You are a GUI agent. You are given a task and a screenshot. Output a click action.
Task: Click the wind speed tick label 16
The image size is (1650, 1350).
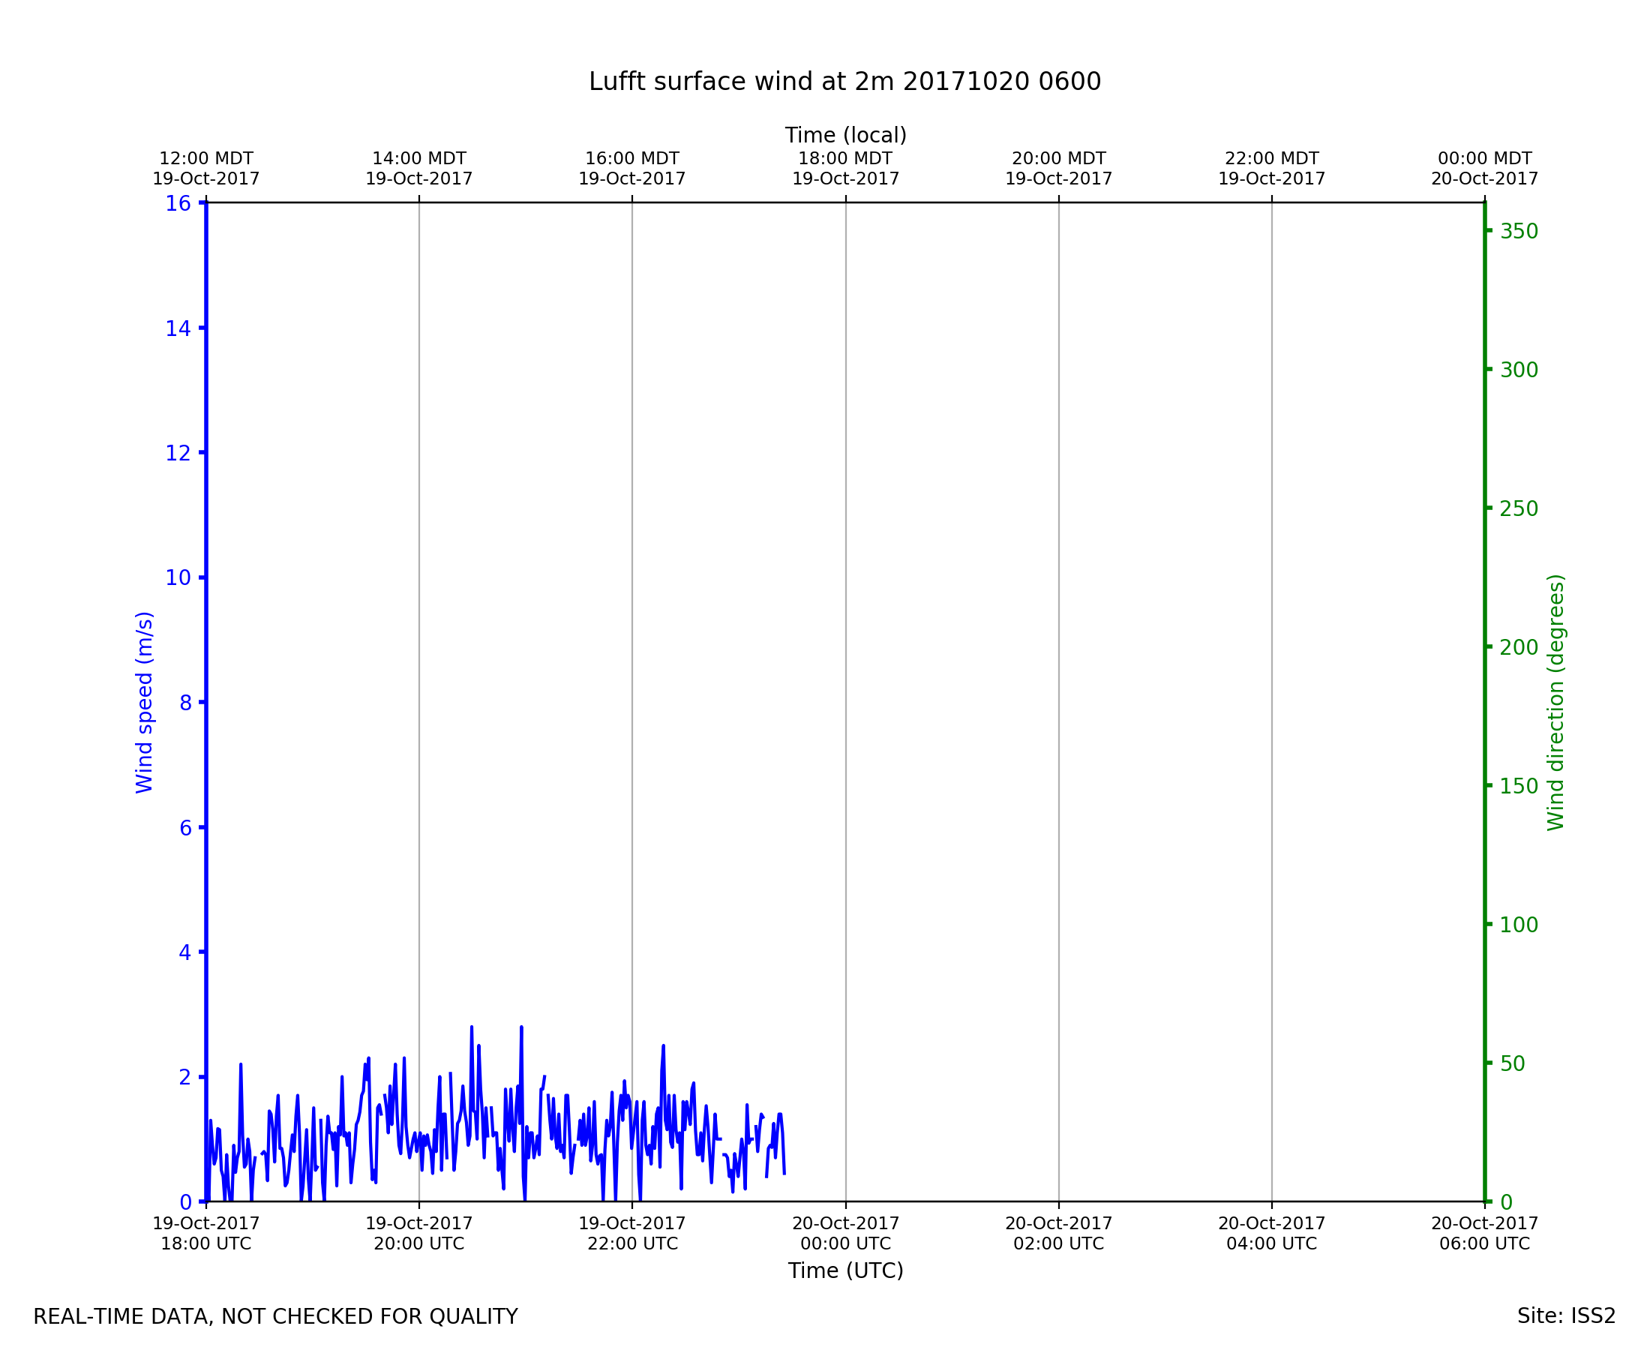point(178,204)
